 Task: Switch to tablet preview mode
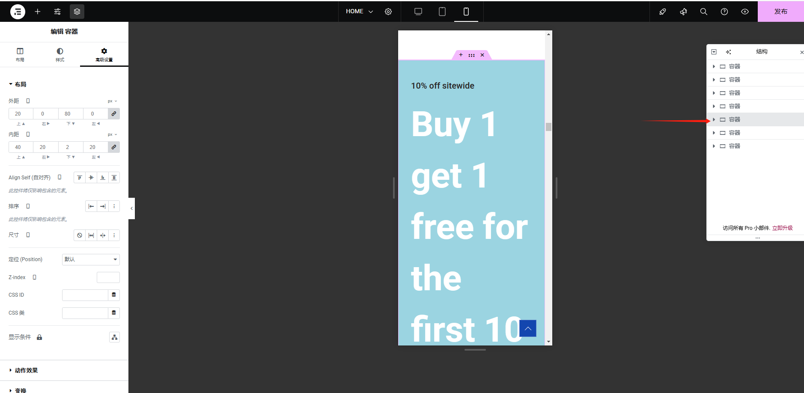[442, 12]
